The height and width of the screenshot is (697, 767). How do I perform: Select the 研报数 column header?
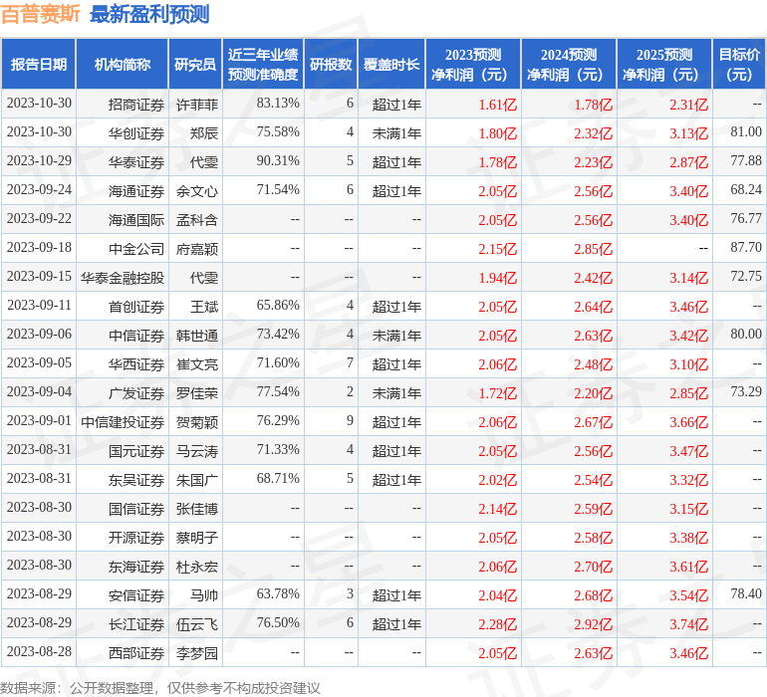(x=331, y=65)
